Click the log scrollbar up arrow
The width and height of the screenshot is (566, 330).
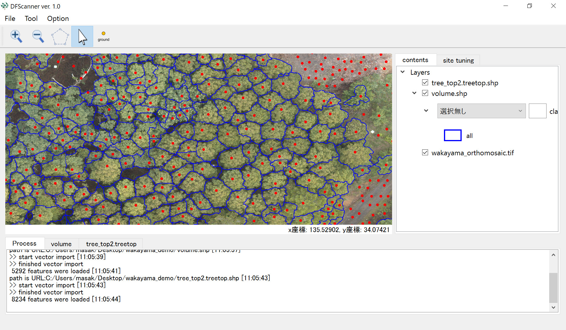553,255
